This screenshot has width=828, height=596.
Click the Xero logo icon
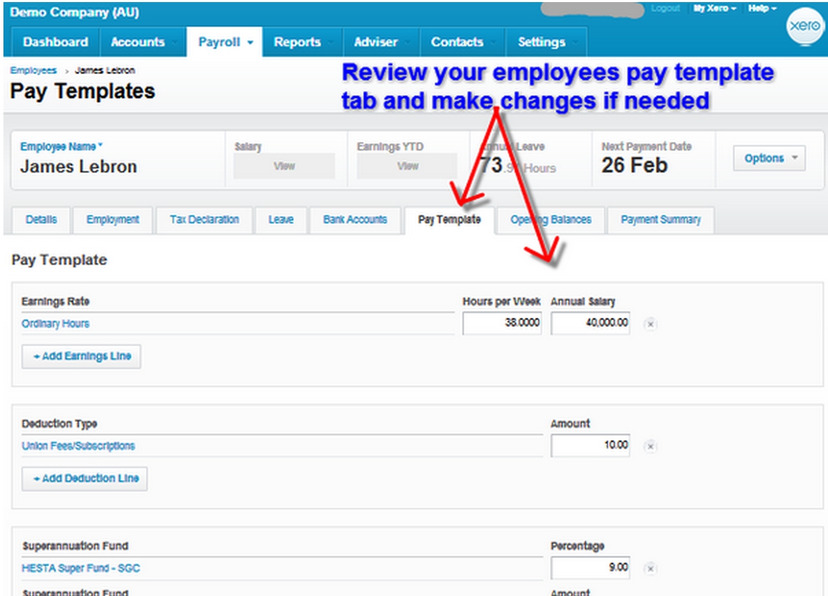(x=805, y=25)
